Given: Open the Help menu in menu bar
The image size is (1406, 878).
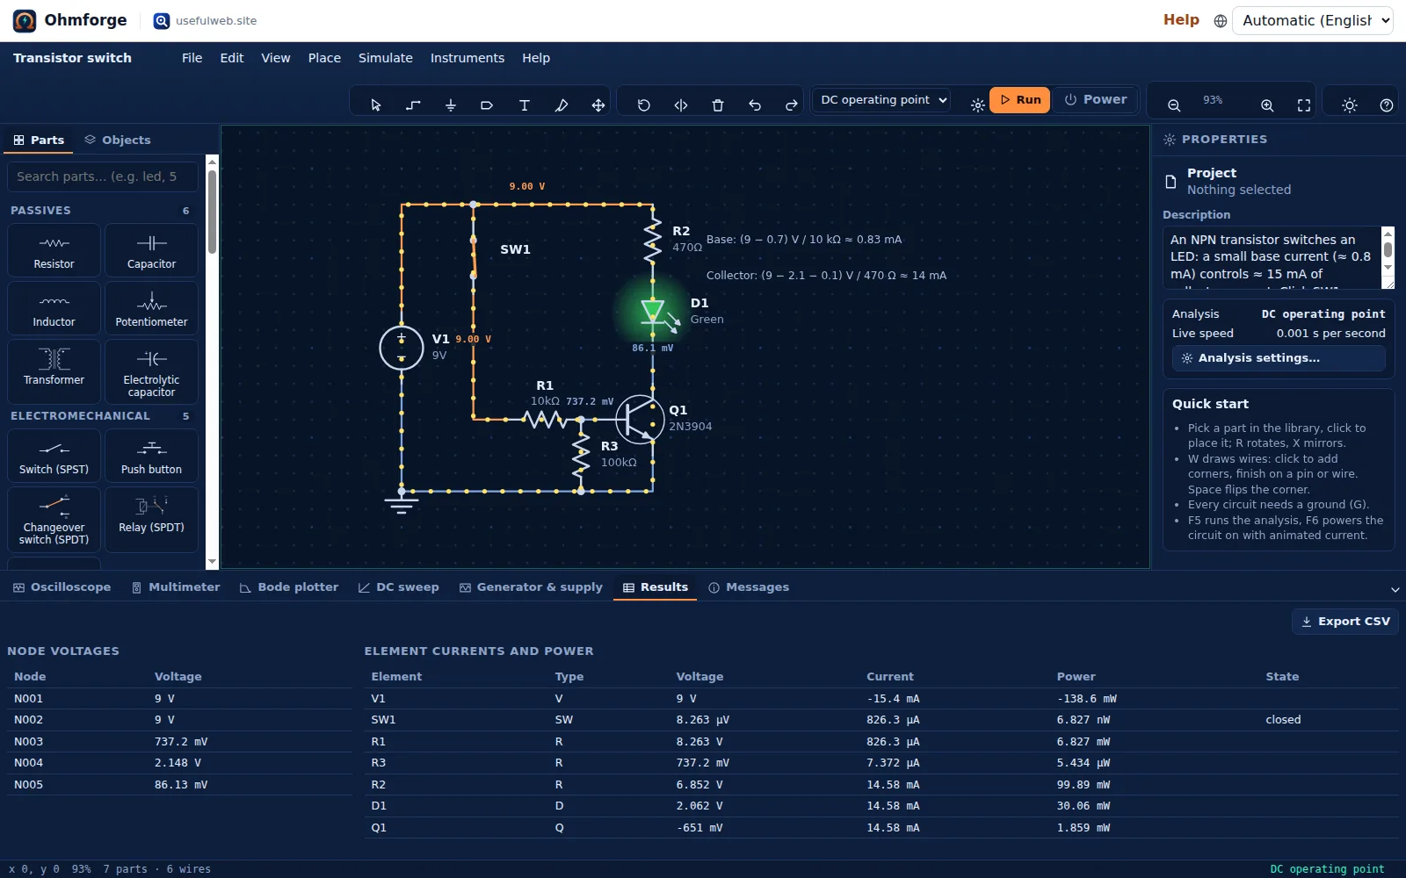Looking at the screenshot, I should (536, 58).
